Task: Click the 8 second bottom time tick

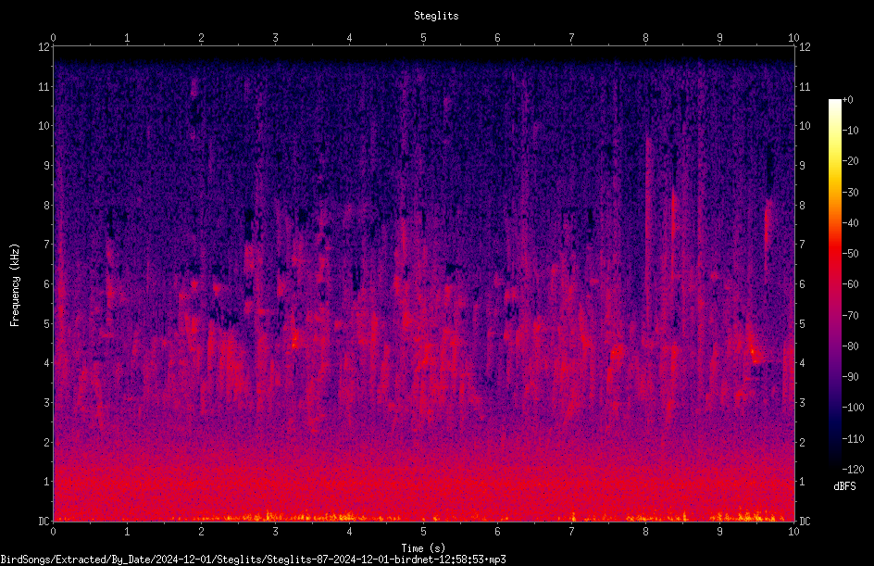Action: click(645, 532)
